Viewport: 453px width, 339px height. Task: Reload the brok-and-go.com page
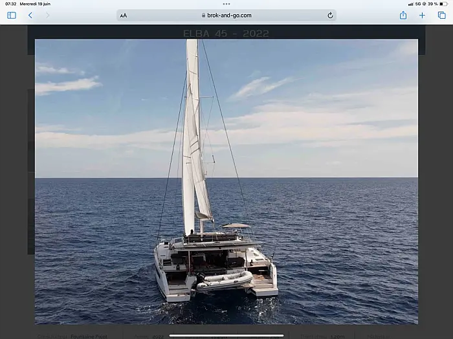click(330, 16)
